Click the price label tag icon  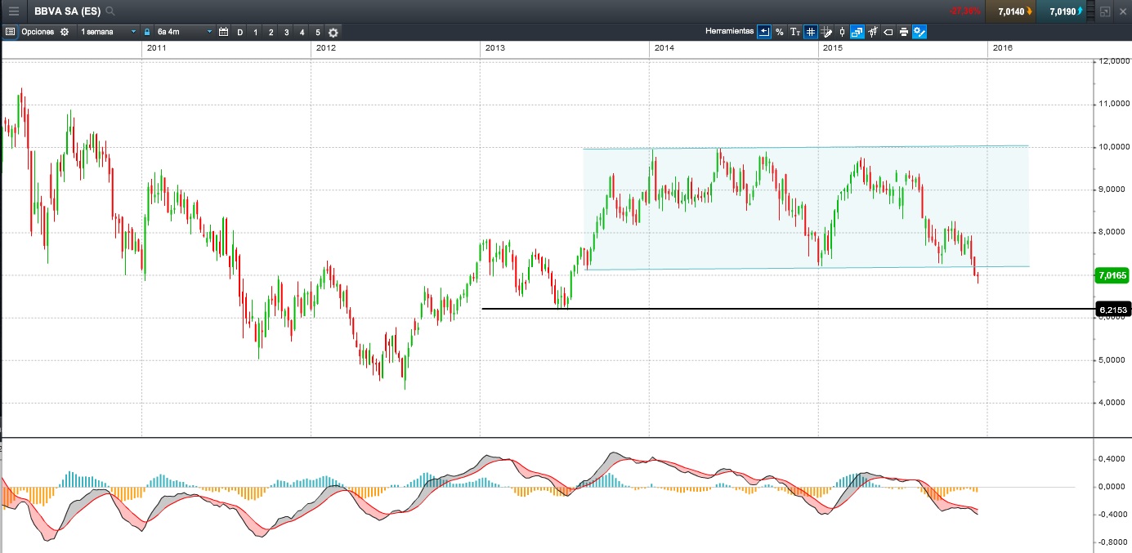888,32
